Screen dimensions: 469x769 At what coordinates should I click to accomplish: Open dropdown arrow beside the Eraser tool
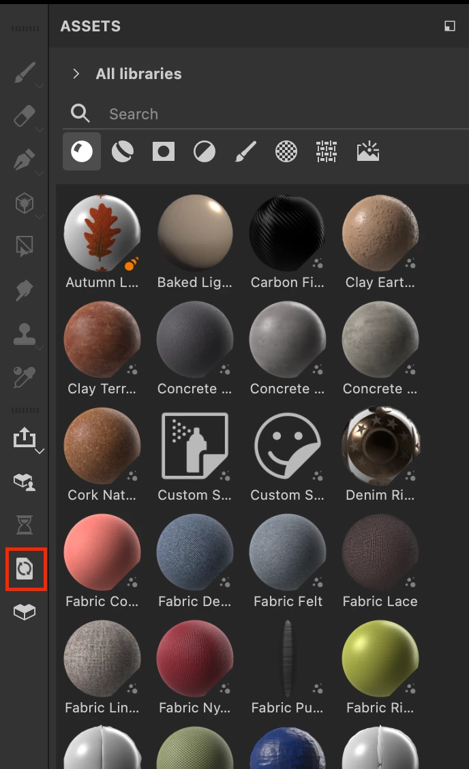[40, 129]
